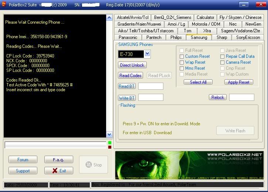This screenshot has width=268, height=192.
Task: Click the Support button
Action: click(x=23, y=171)
